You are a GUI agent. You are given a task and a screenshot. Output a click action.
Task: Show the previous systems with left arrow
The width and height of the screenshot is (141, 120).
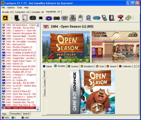12,18
